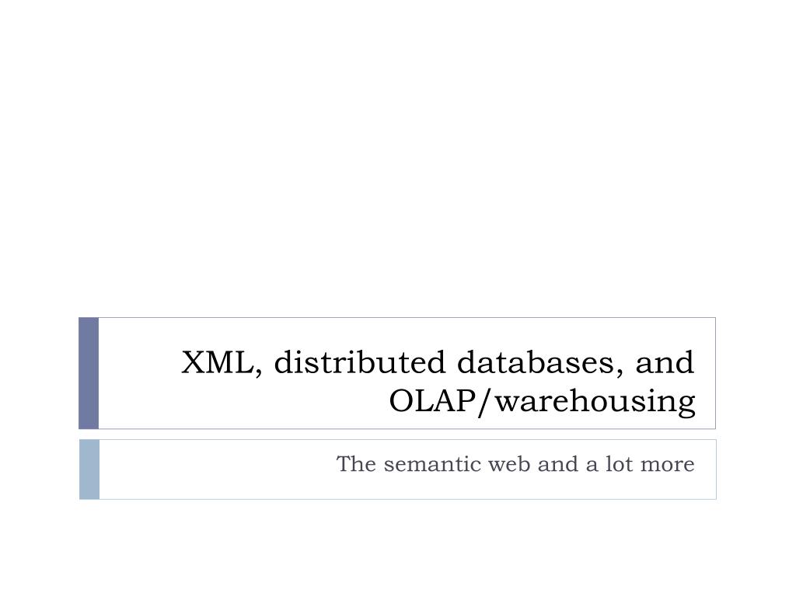This screenshot has width=796, height=597.
Task: Click the empty space inside the subtitle box
Action: tap(213, 470)
